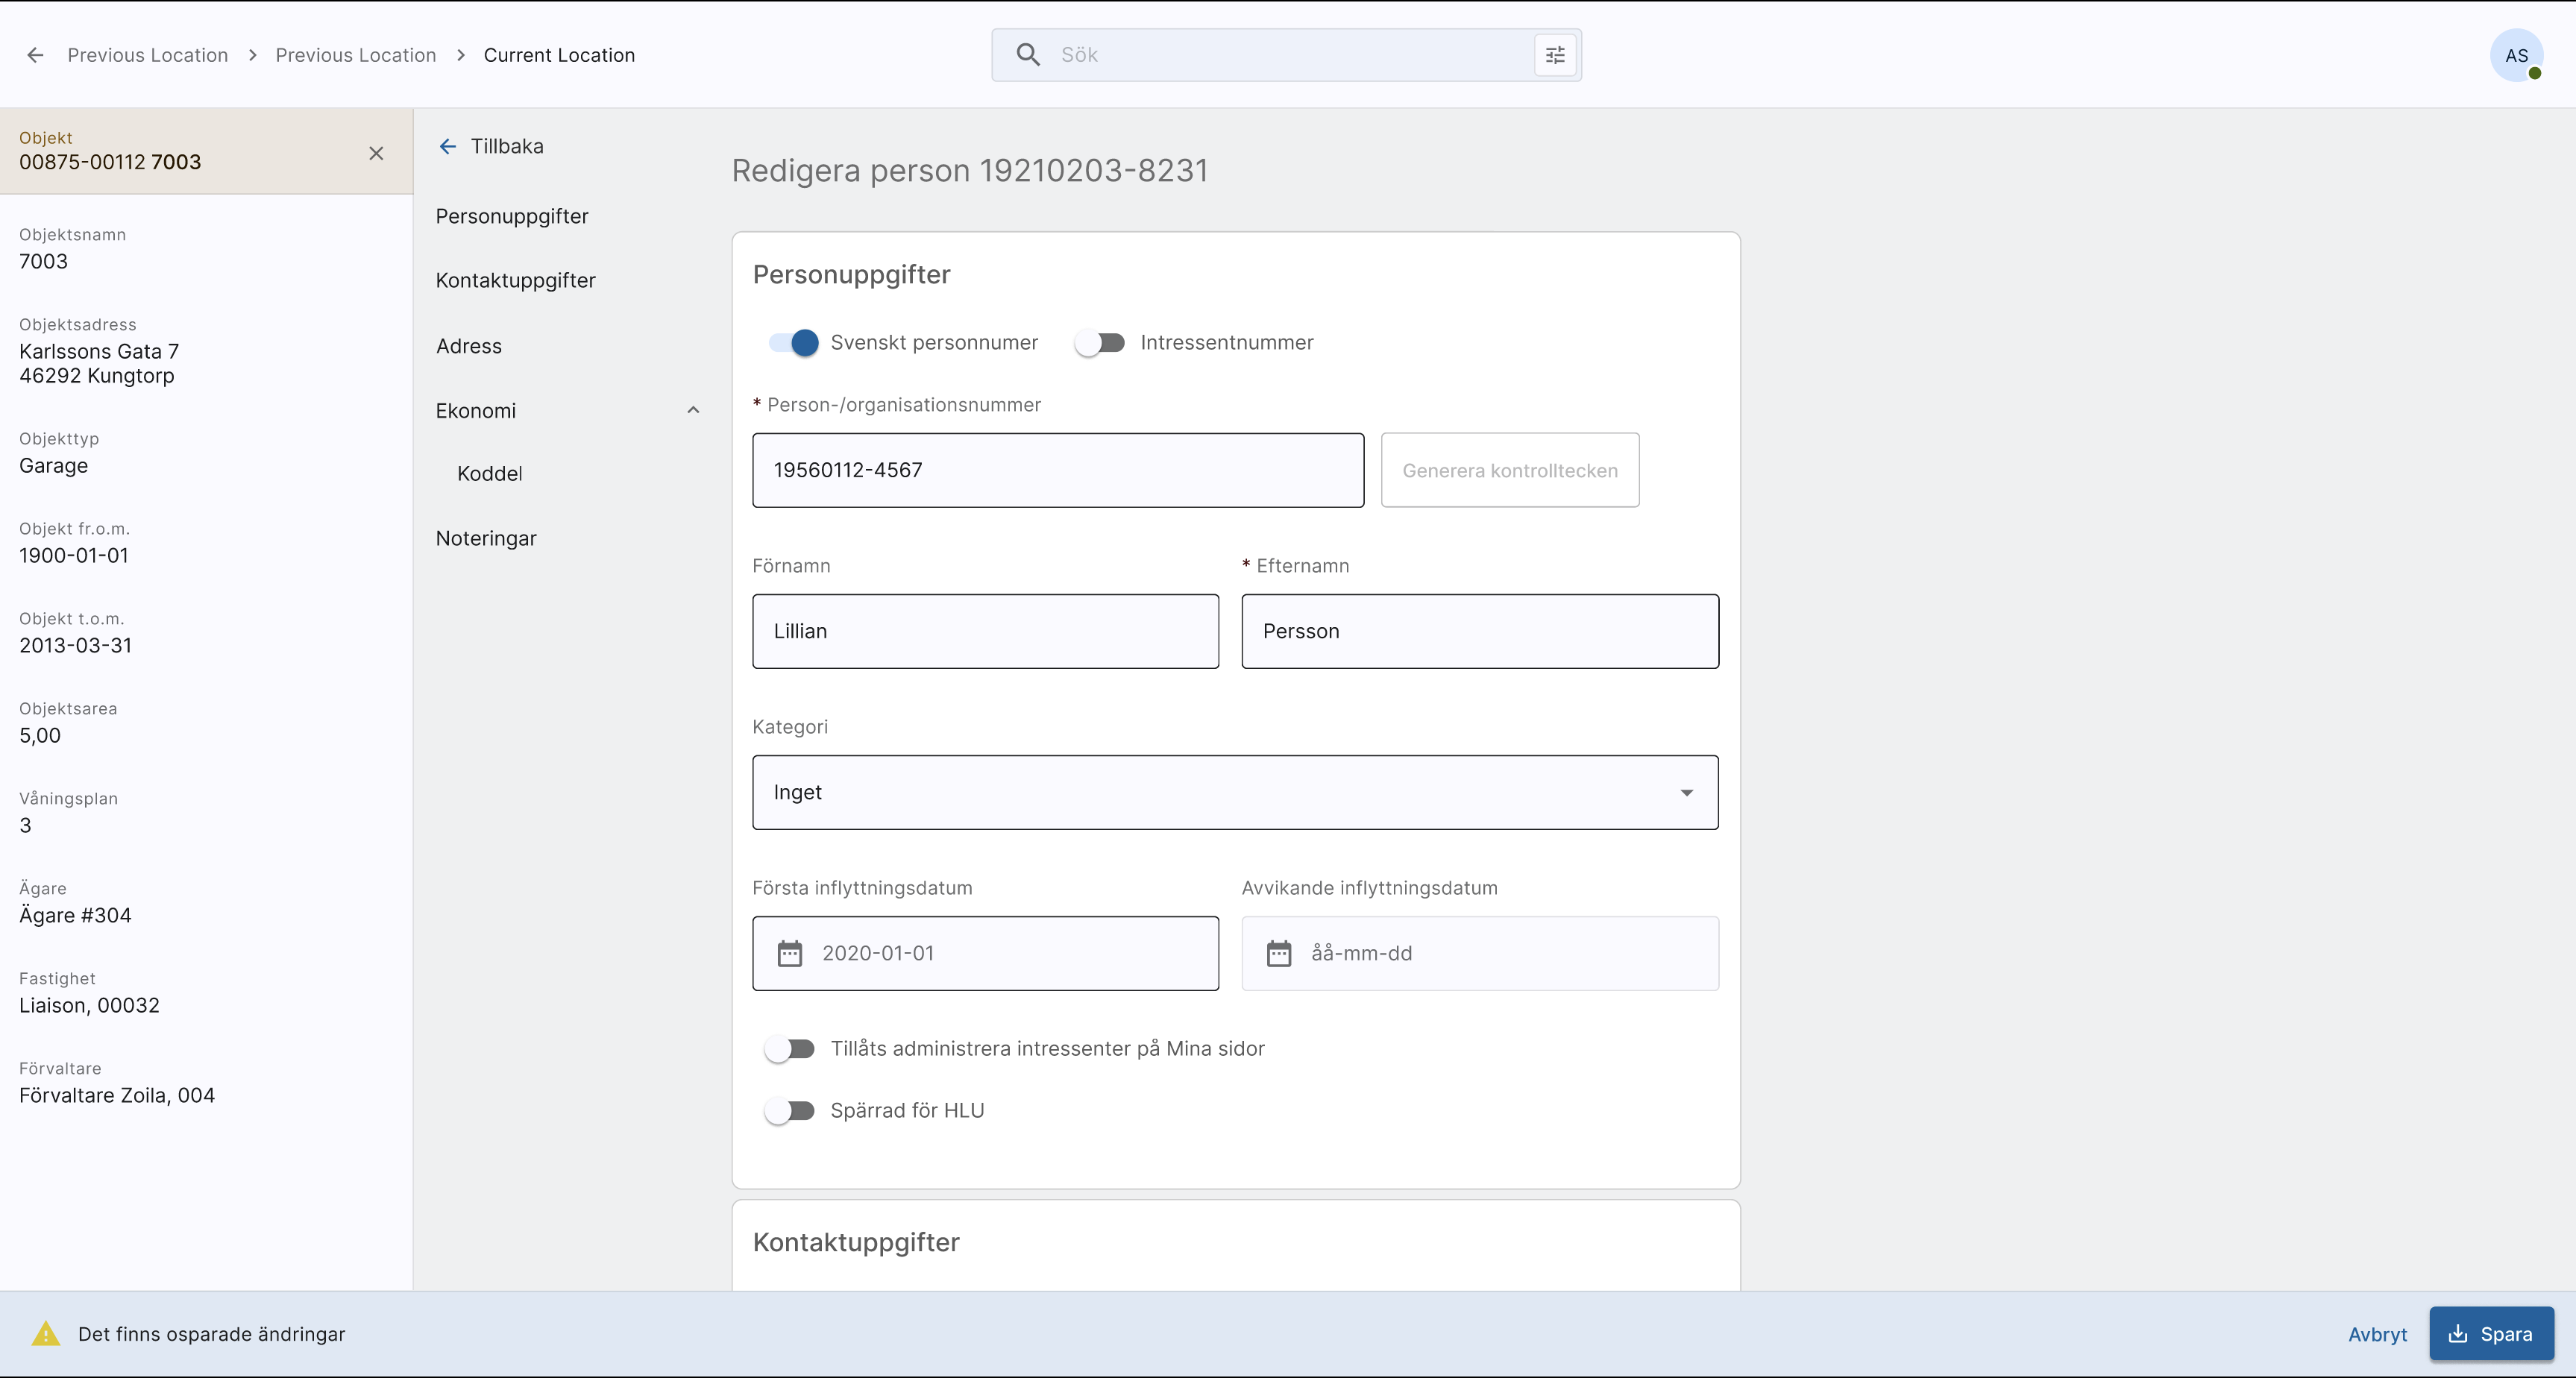Click the Spara save button
This screenshot has width=2576, height=1378.
[2491, 1333]
